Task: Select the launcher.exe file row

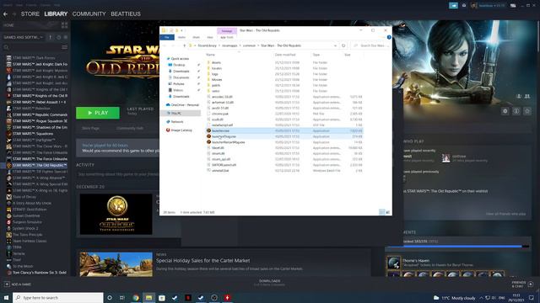Action: coord(284,130)
